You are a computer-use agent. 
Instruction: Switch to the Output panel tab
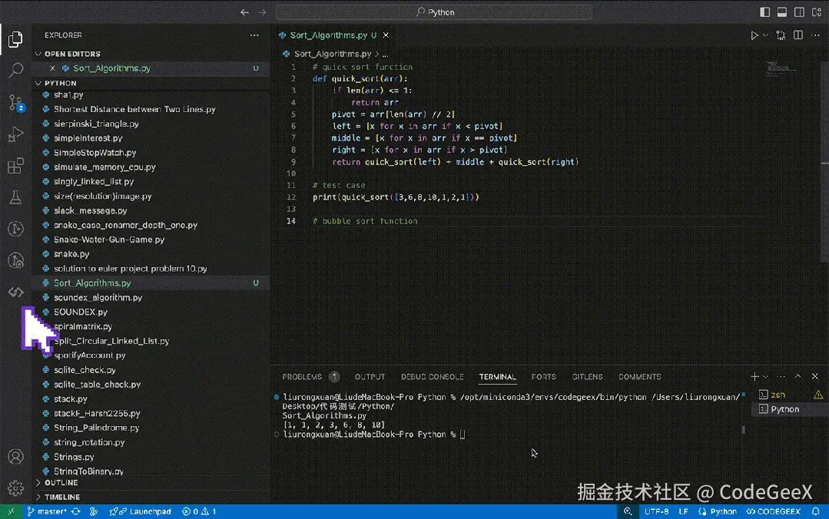point(370,377)
